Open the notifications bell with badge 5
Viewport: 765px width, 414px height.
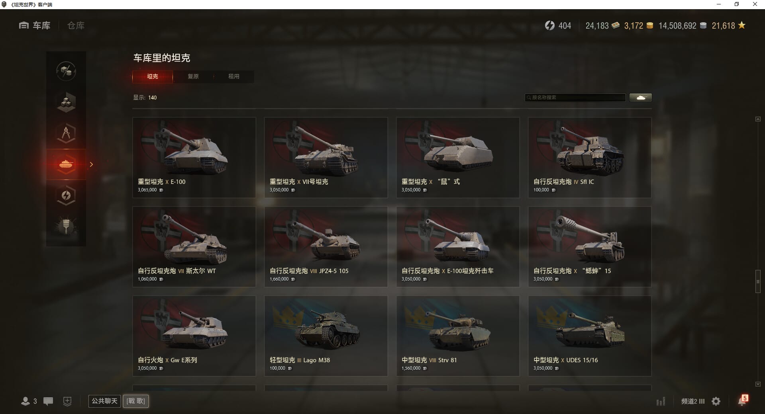click(x=743, y=400)
